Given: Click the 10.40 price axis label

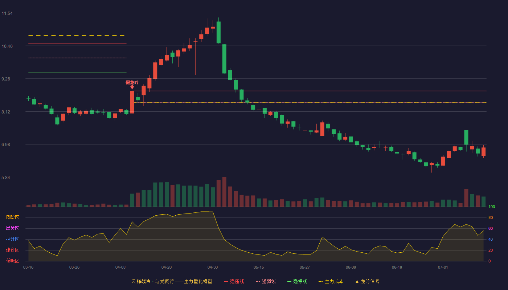Looking at the screenshot, I should point(7,46).
